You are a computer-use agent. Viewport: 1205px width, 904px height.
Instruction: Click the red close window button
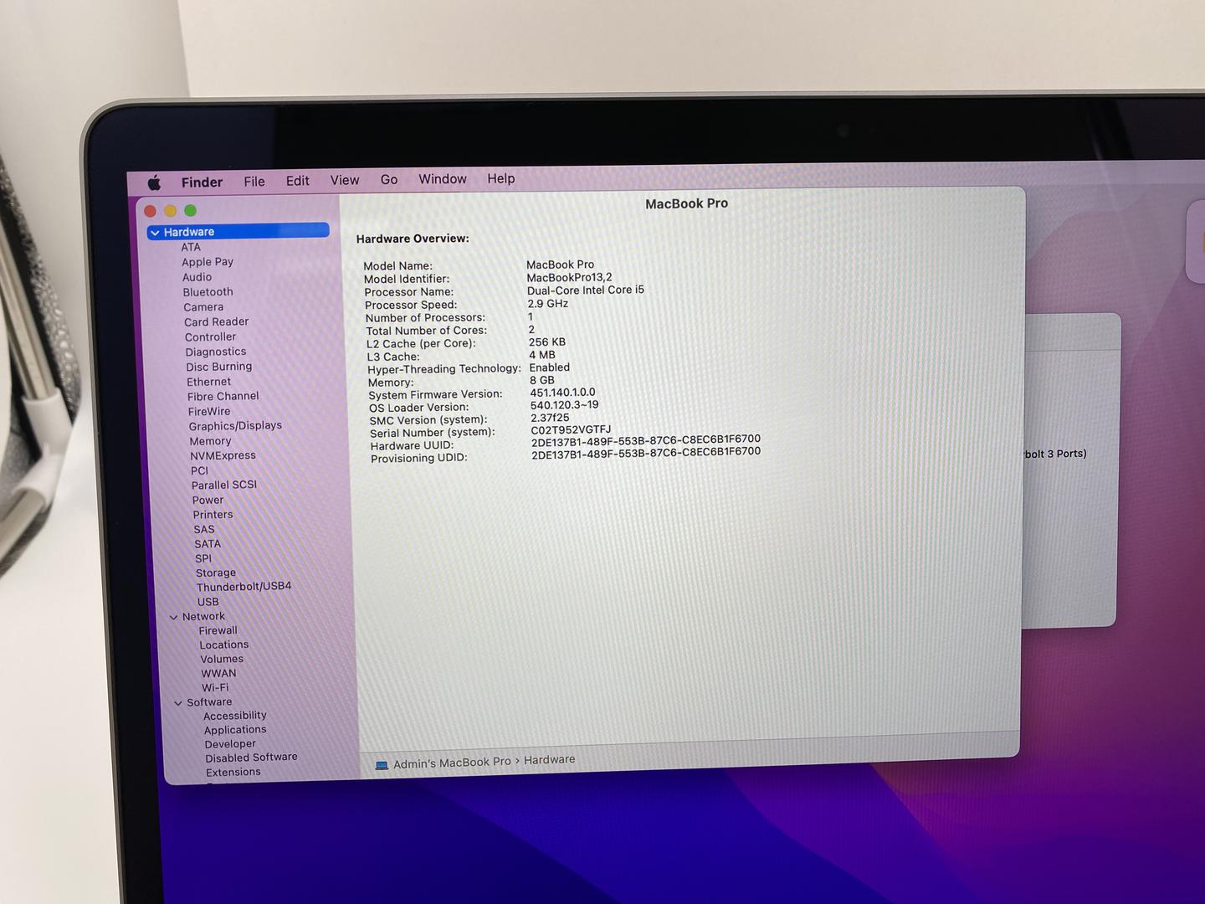151,211
